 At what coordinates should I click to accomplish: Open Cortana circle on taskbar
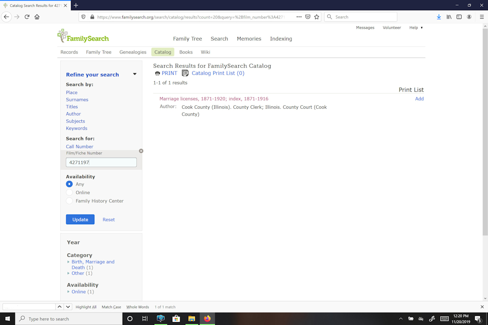pyautogui.click(x=130, y=319)
